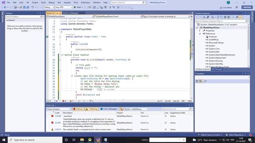Click the feedback icon next to Live Share
This screenshot has width=255, height=143.
pos(237,8)
